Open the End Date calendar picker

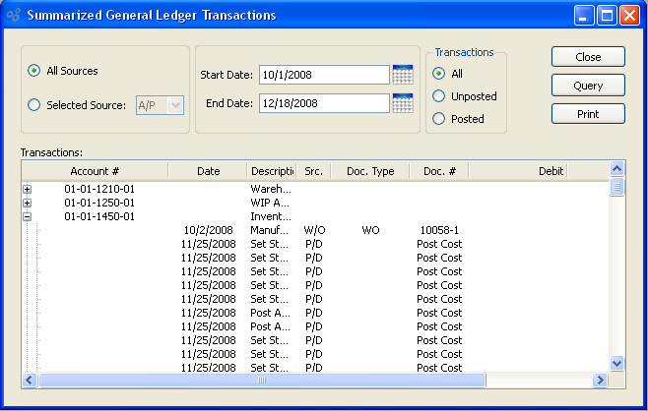402,103
